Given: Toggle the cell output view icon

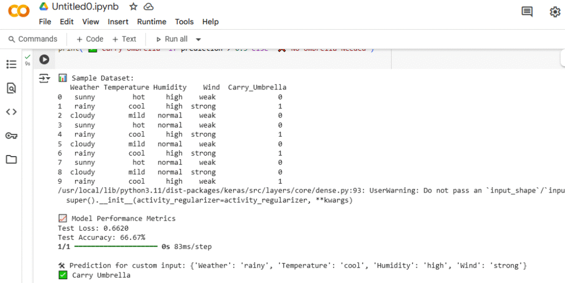Looking at the screenshot, I should click(x=44, y=78).
